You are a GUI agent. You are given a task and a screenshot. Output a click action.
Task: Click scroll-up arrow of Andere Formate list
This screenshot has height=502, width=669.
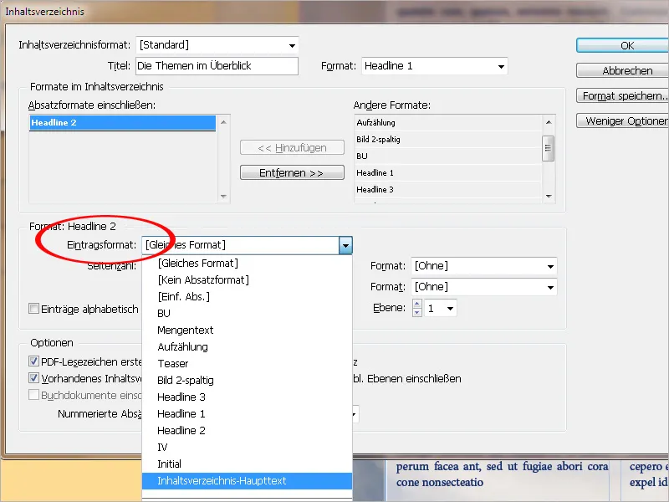(x=549, y=122)
